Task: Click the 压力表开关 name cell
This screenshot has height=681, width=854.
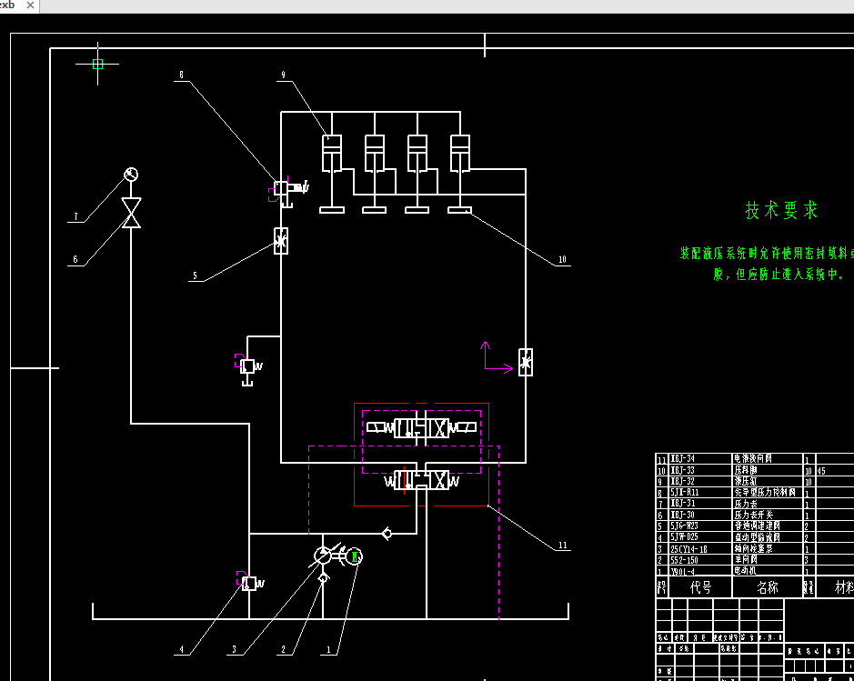Action: [768, 515]
